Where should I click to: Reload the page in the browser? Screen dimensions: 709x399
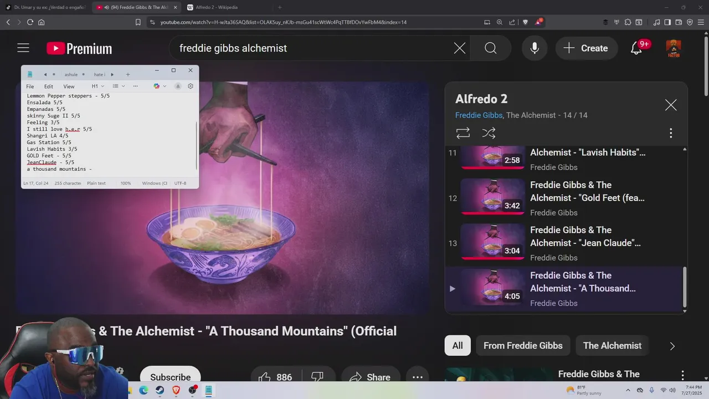[30, 22]
